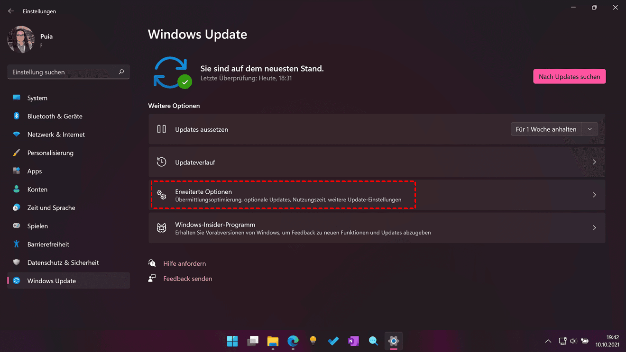The width and height of the screenshot is (626, 352).
Task: Click the network icon in the tray
Action: [x=562, y=341]
